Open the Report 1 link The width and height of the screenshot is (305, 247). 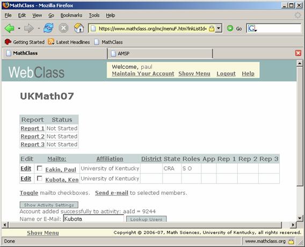[x=32, y=128]
